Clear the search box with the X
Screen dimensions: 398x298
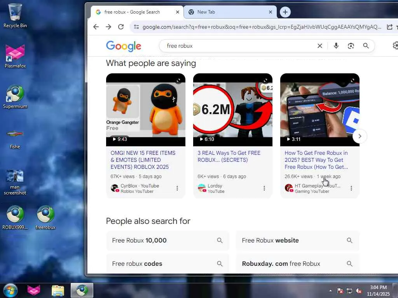click(320, 46)
